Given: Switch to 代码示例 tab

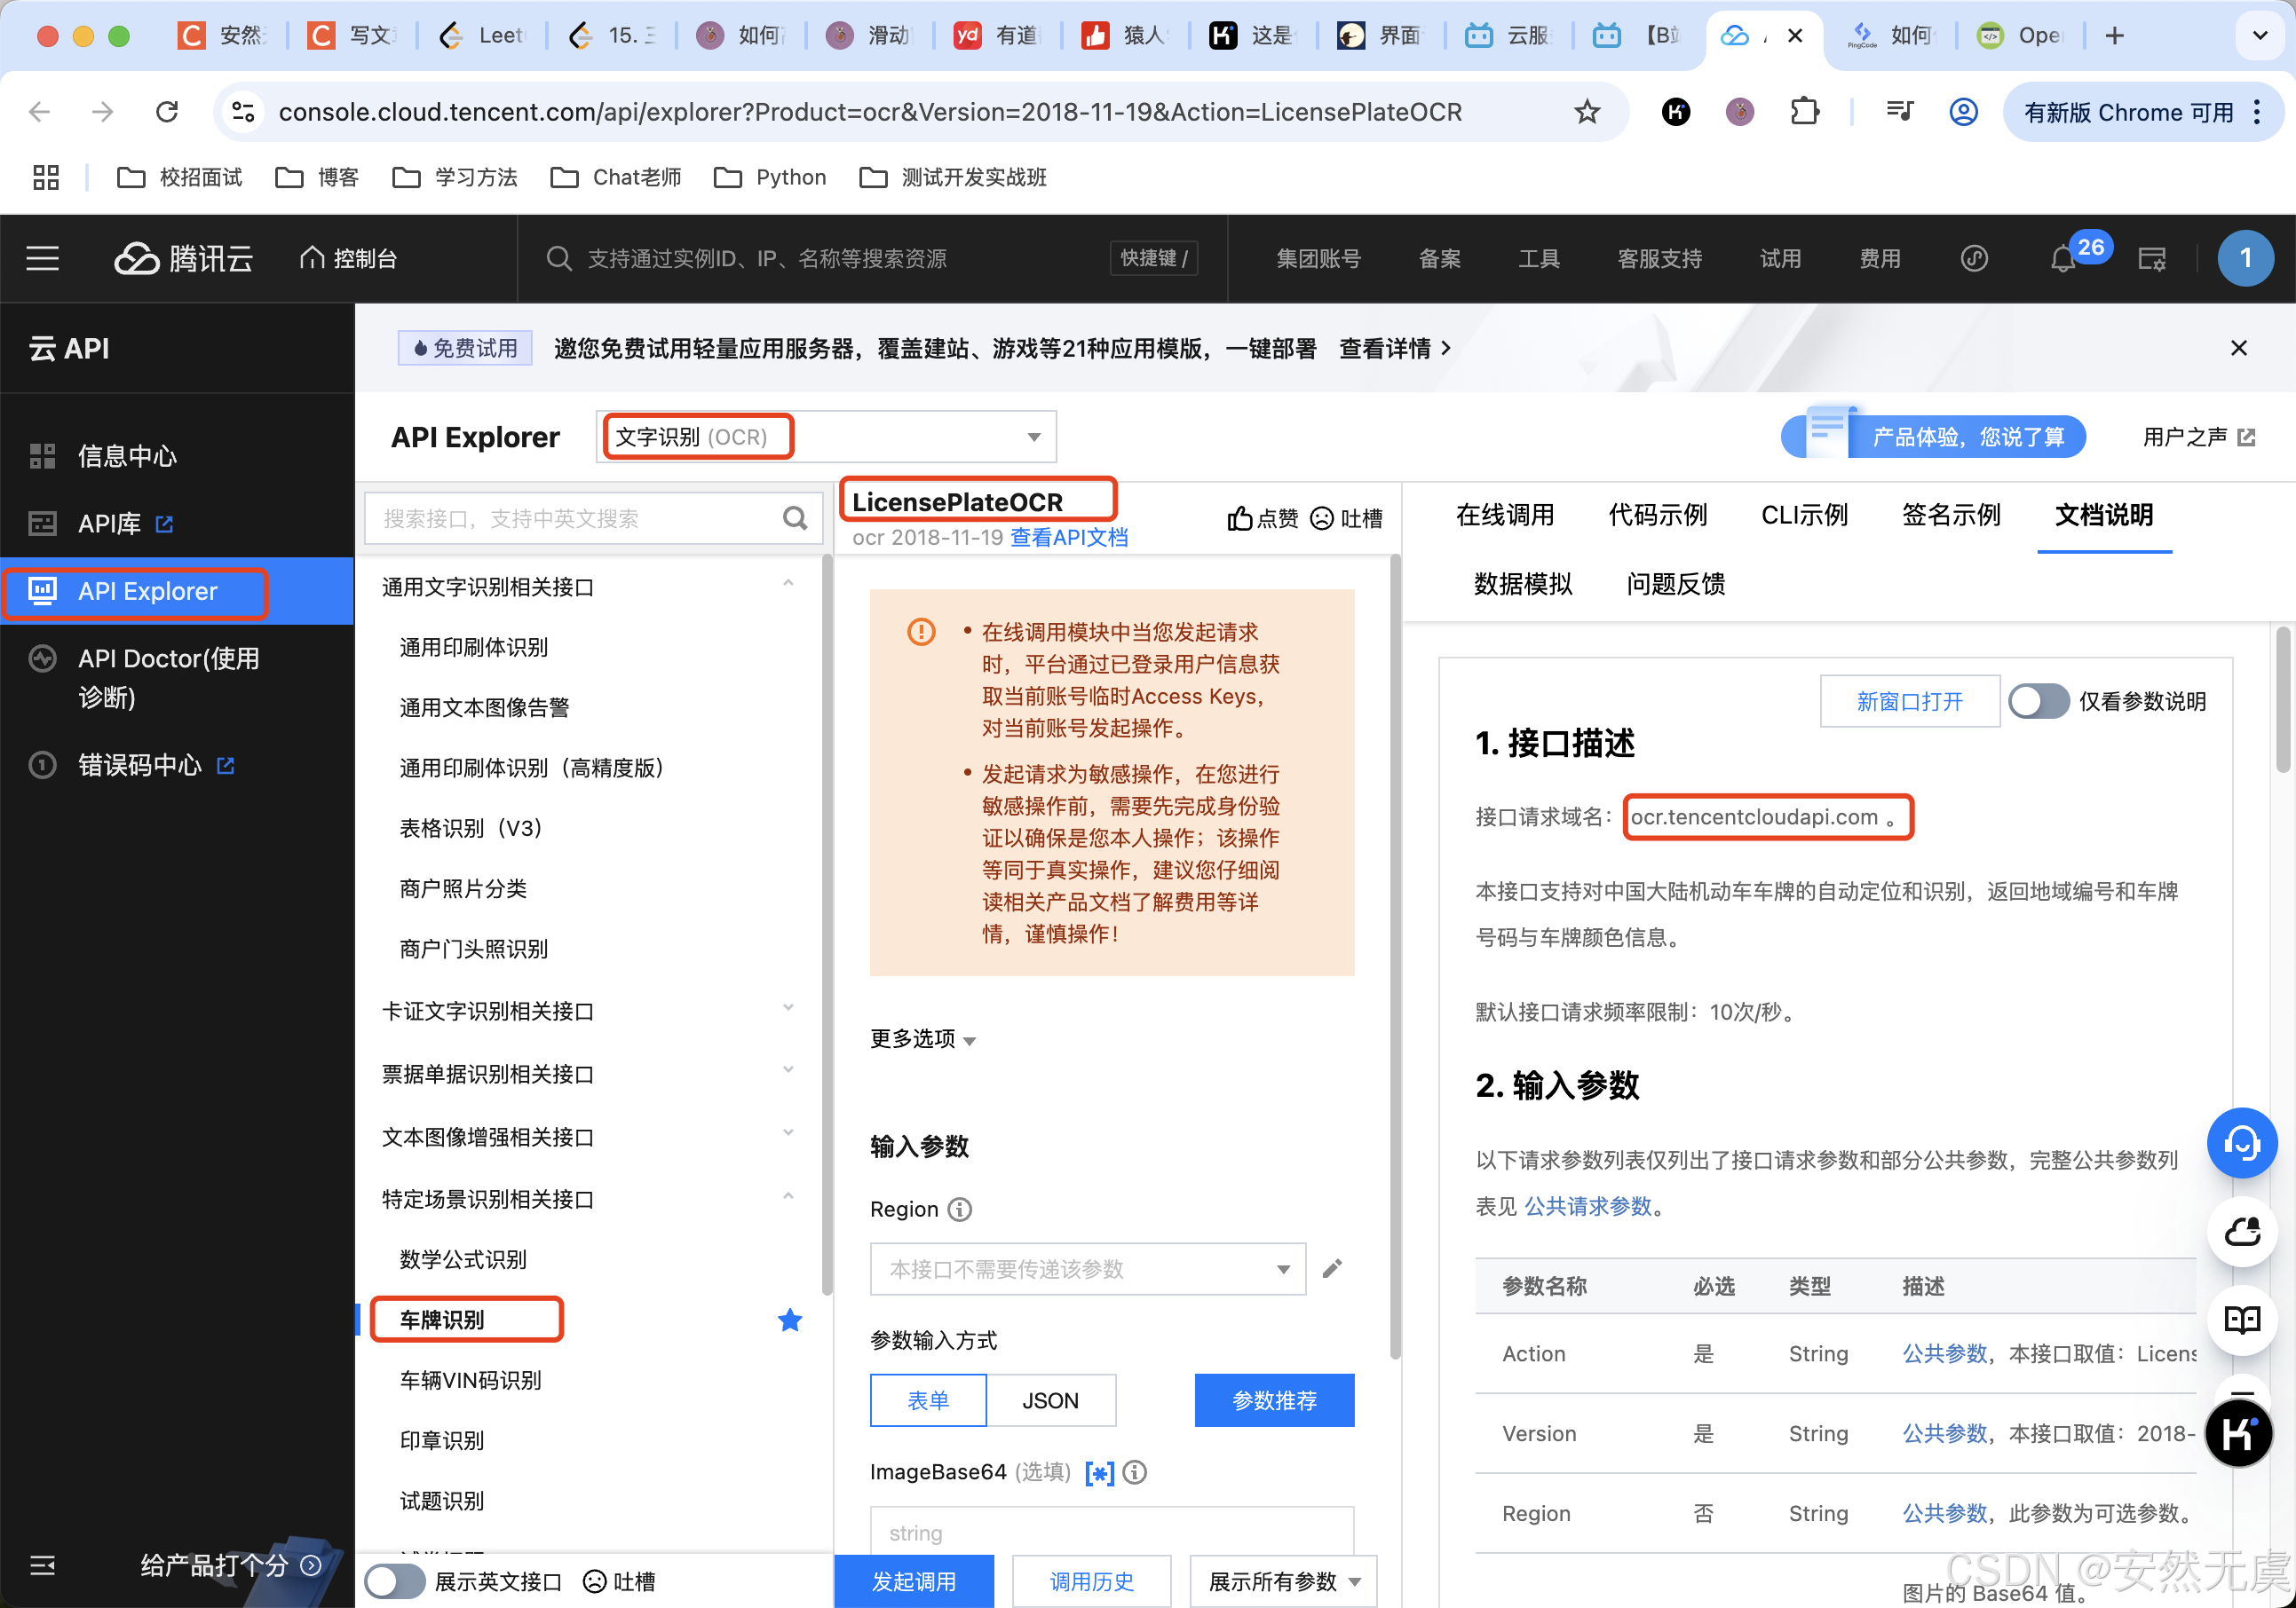Looking at the screenshot, I should 1658,516.
